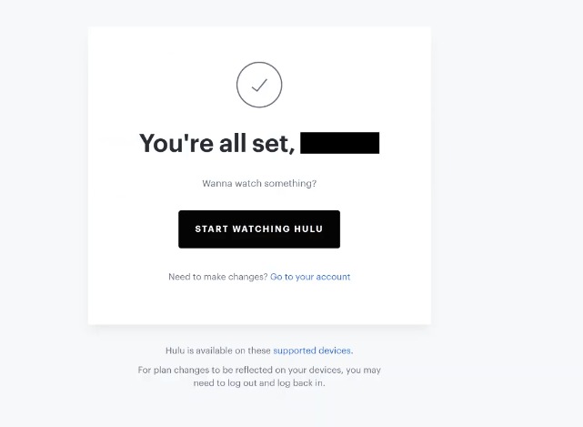The image size is (583, 427).
Task: Open the Go to your account link
Action: [x=310, y=277]
